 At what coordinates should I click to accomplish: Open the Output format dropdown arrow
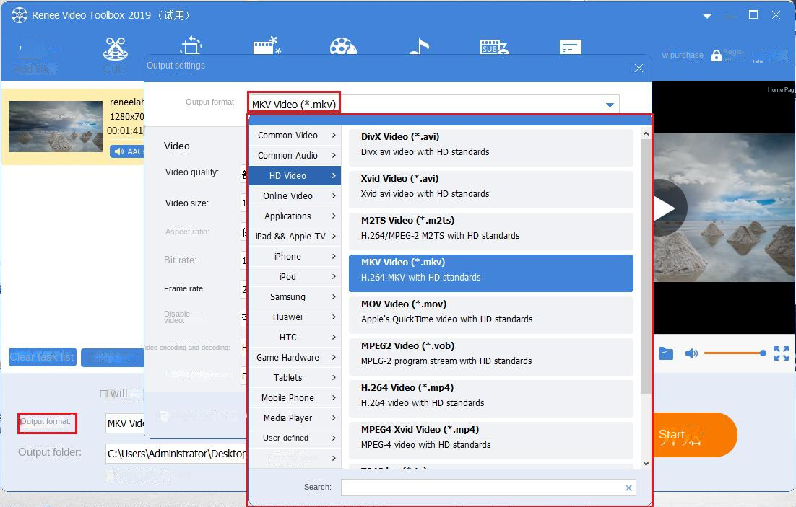point(609,104)
